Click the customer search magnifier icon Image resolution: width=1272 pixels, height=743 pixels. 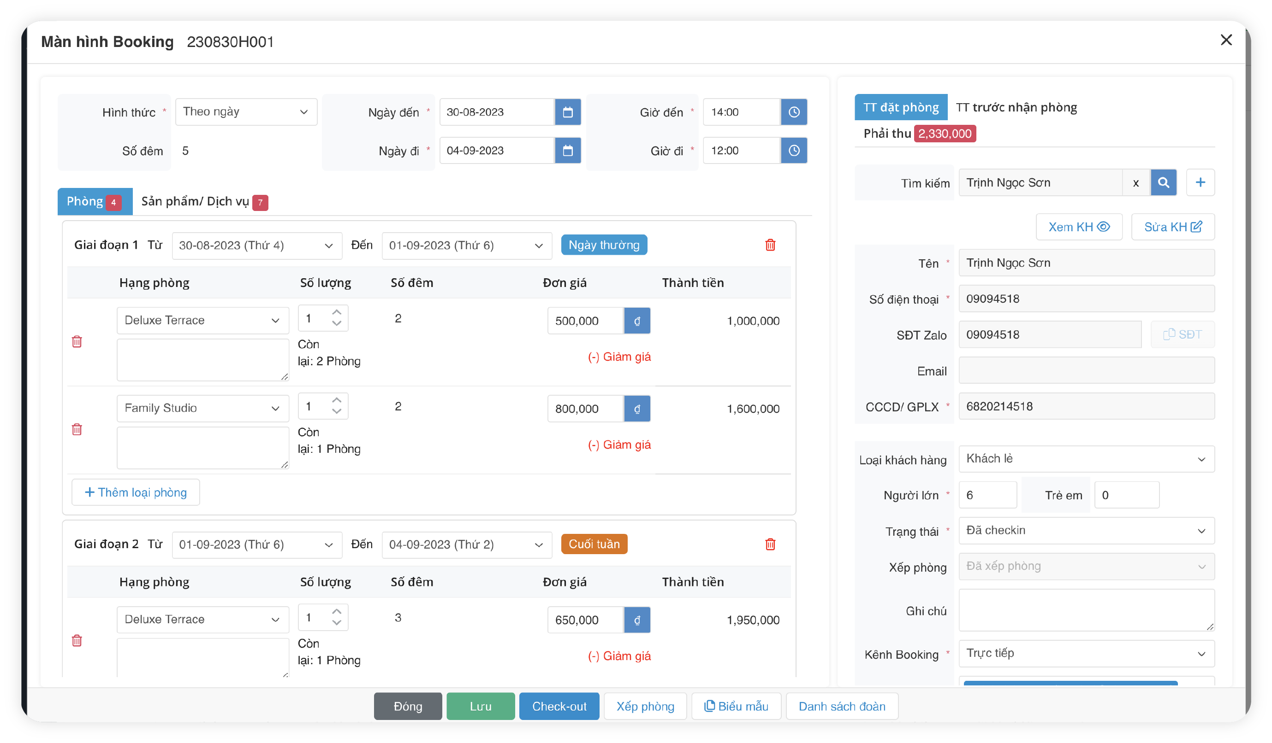coord(1163,182)
